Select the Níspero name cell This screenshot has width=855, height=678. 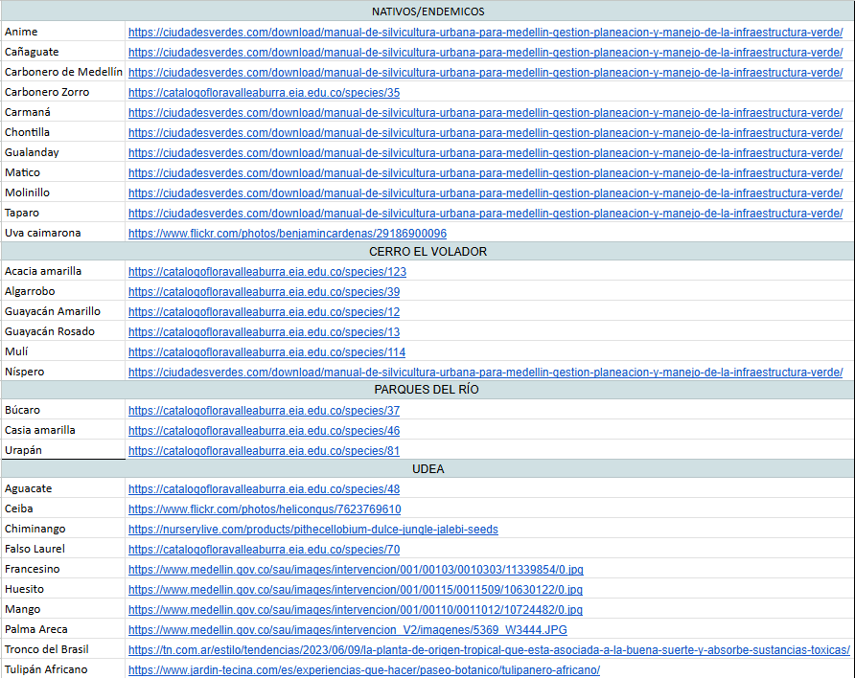point(63,372)
